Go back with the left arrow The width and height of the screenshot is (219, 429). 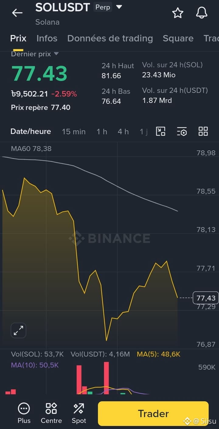(17, 12)
